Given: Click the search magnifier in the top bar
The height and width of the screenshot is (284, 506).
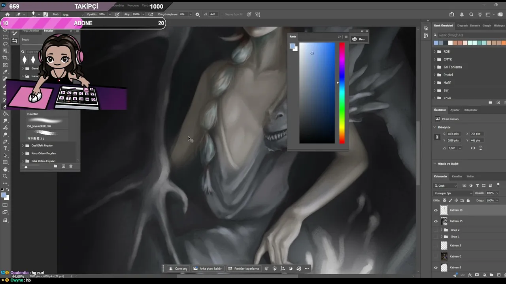Looking at the screenshot, I should tap(471, 15).
